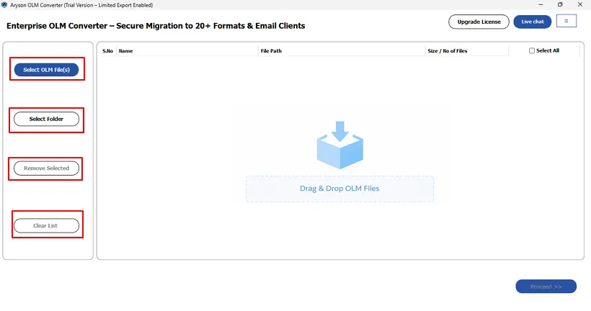Click the S.No column header
Image resolution: width=591 pixels, height=311 pixels.
[108, 51]
